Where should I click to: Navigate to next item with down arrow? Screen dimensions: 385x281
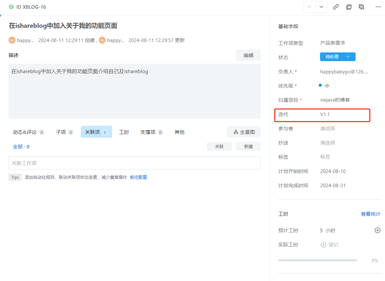(321, 7)
